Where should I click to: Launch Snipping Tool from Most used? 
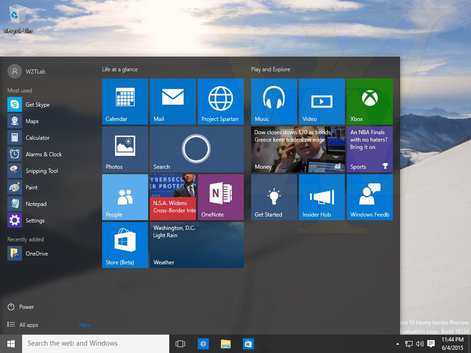(50, 171)
